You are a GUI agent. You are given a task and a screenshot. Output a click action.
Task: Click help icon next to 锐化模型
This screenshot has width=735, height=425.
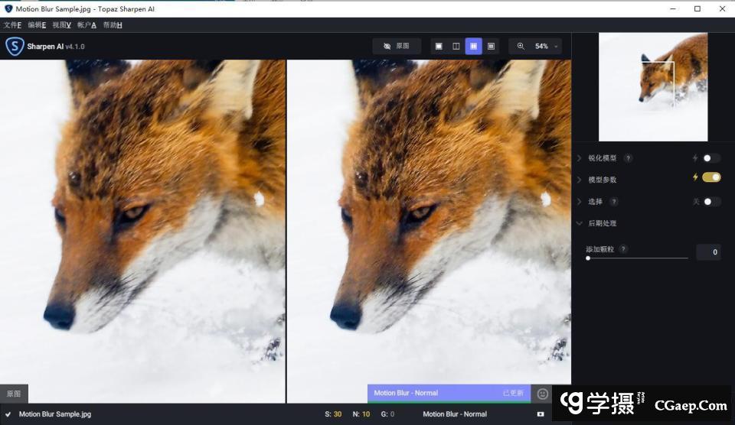[628, 158]
